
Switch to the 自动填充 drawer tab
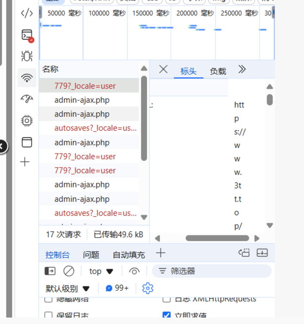129,255
